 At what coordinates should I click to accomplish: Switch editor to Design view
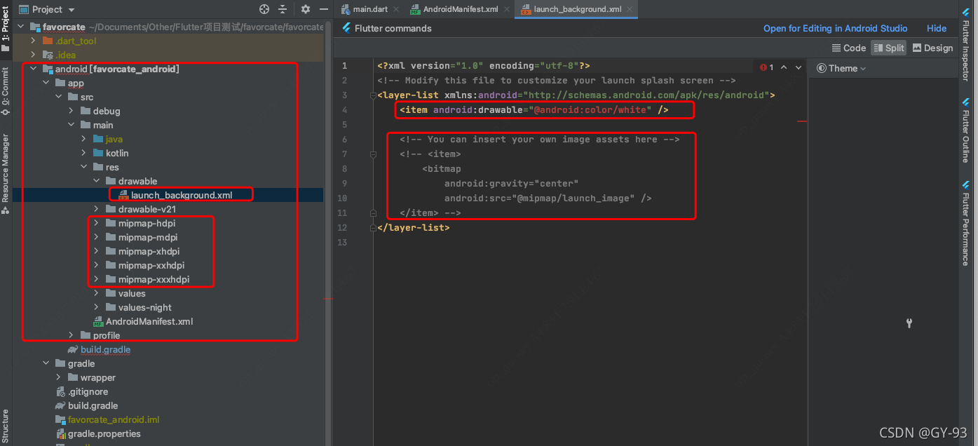click(932, 48)
